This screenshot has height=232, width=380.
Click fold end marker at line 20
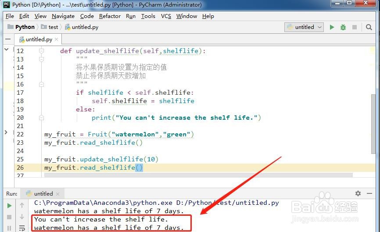[x=41, y=118]
